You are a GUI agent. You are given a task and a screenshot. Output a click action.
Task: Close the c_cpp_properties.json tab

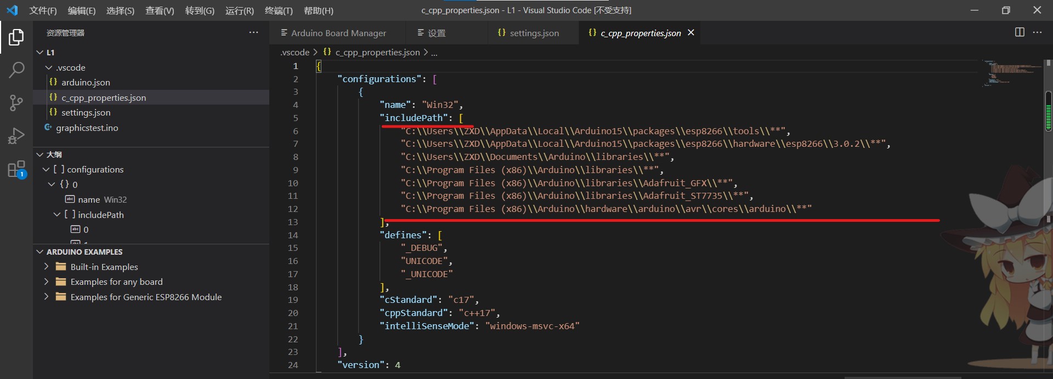pos(691,33)
